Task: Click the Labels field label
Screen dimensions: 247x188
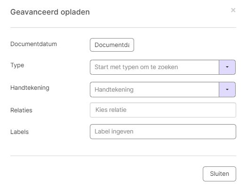Action: [x=20, y=132]
